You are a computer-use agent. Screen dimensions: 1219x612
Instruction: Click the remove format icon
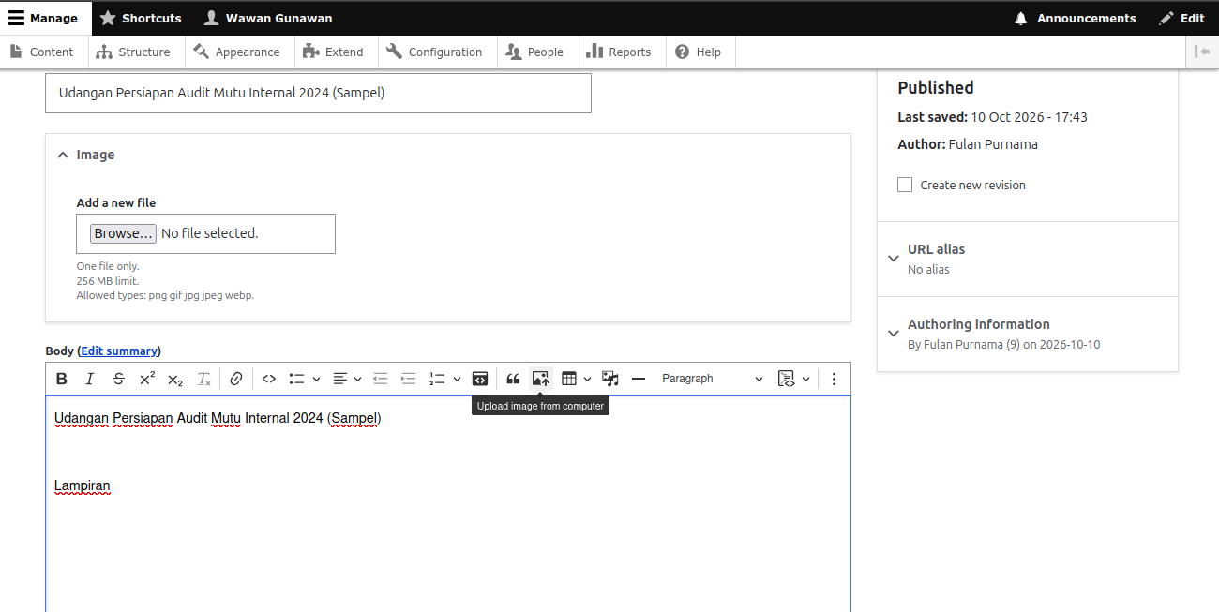pyautogui.click(x=204, y=379)
